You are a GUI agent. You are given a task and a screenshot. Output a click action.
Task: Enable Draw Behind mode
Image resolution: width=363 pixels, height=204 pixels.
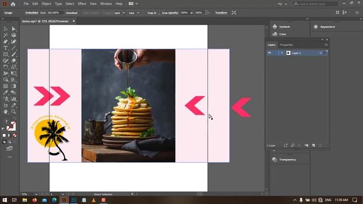pos(10,142)
